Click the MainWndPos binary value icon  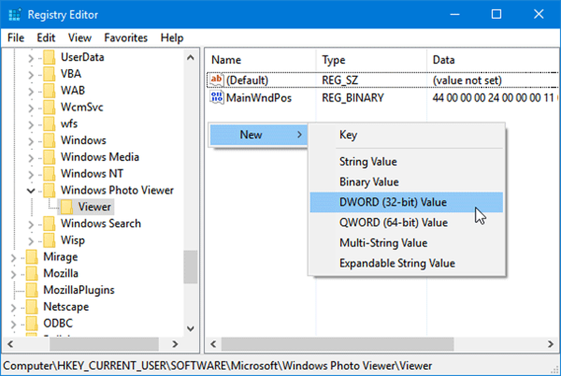tap(217, 98)
